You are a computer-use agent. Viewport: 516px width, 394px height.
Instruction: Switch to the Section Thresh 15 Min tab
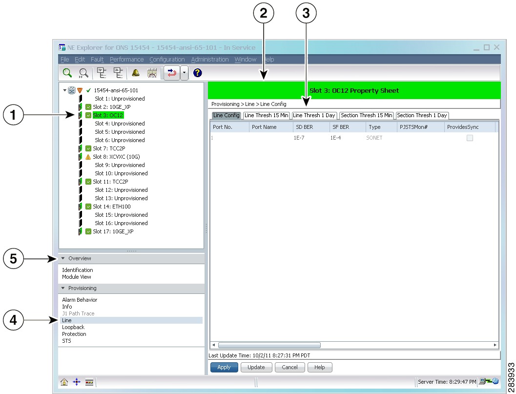tap(366, 116)
